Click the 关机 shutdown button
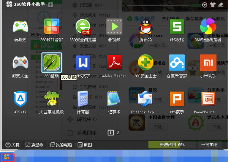This screenshot has height=162, width=228. pyautogui.click(x=13, y=145)
